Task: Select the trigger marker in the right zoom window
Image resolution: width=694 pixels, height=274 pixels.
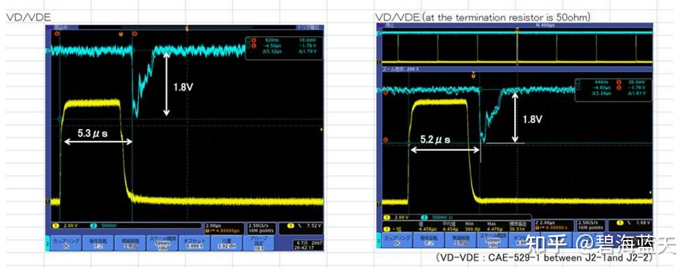Action: pyautogui.click(x=473, y=74)
